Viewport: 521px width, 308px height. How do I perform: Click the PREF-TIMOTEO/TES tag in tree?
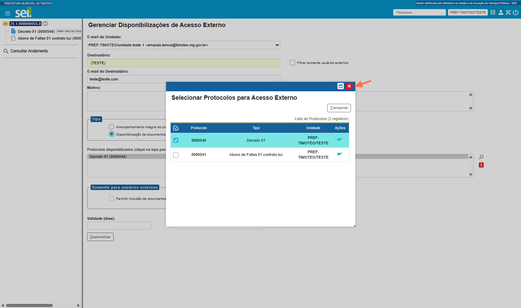[69, 31]
